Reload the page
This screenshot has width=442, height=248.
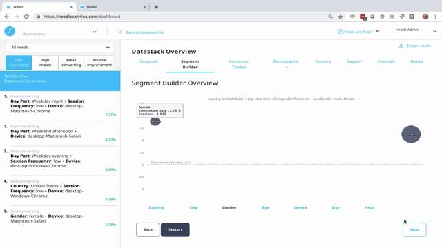[26, 17]
